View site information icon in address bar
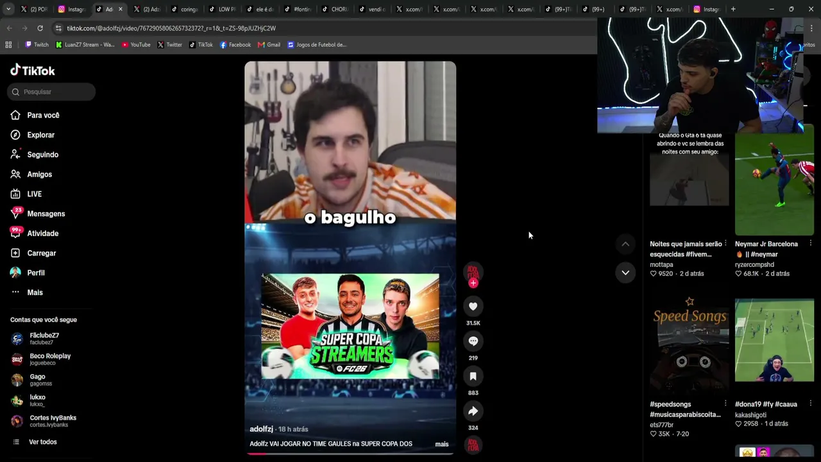Image resolution: width=821 pixels, height=462 pixels. tap(58, 28)
